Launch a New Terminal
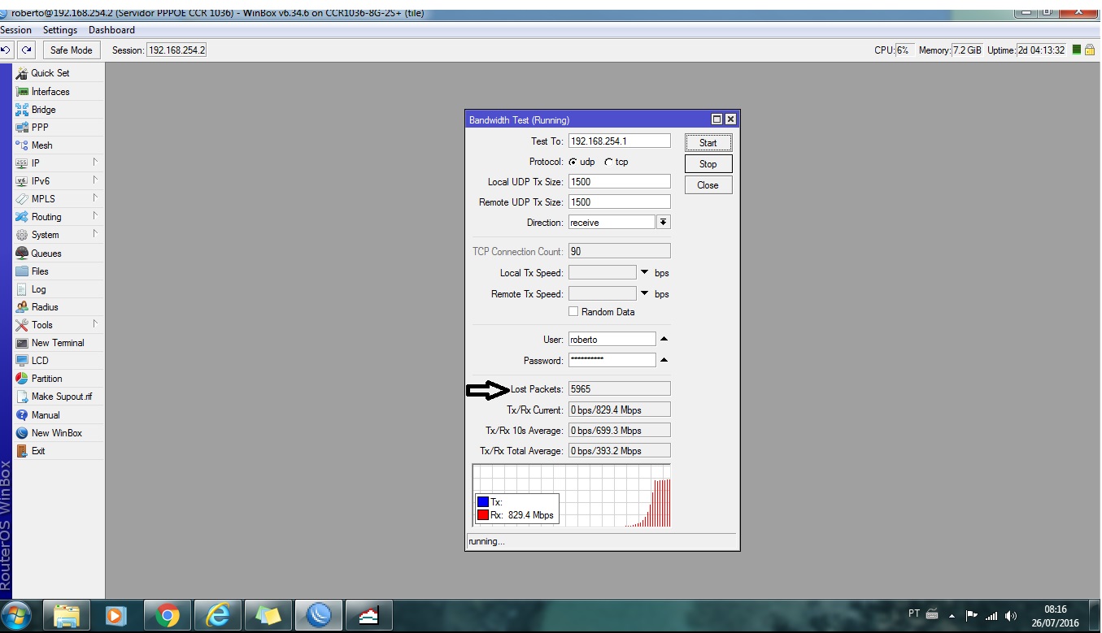 59,343
